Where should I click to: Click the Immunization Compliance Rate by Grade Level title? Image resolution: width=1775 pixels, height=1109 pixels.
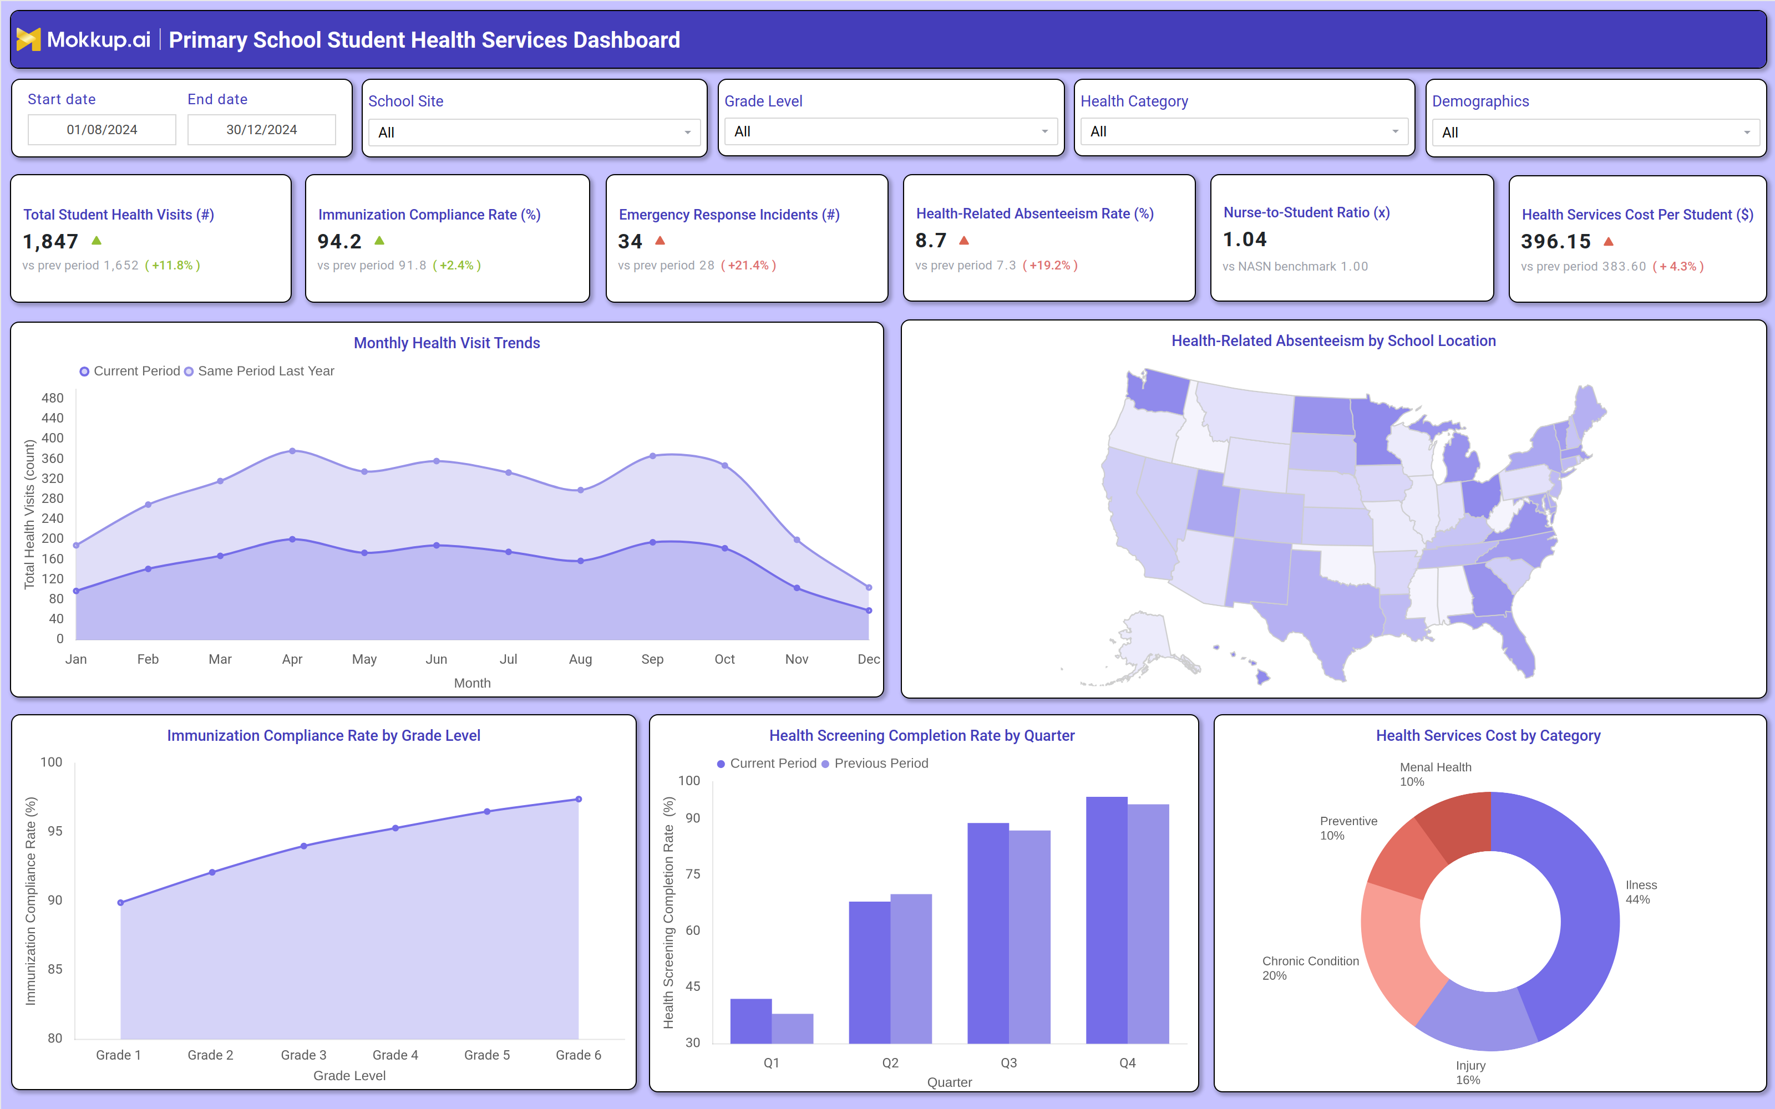323,736
